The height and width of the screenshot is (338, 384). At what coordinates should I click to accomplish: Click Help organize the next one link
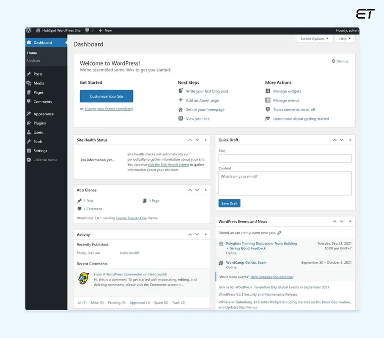tap(272, 277)
